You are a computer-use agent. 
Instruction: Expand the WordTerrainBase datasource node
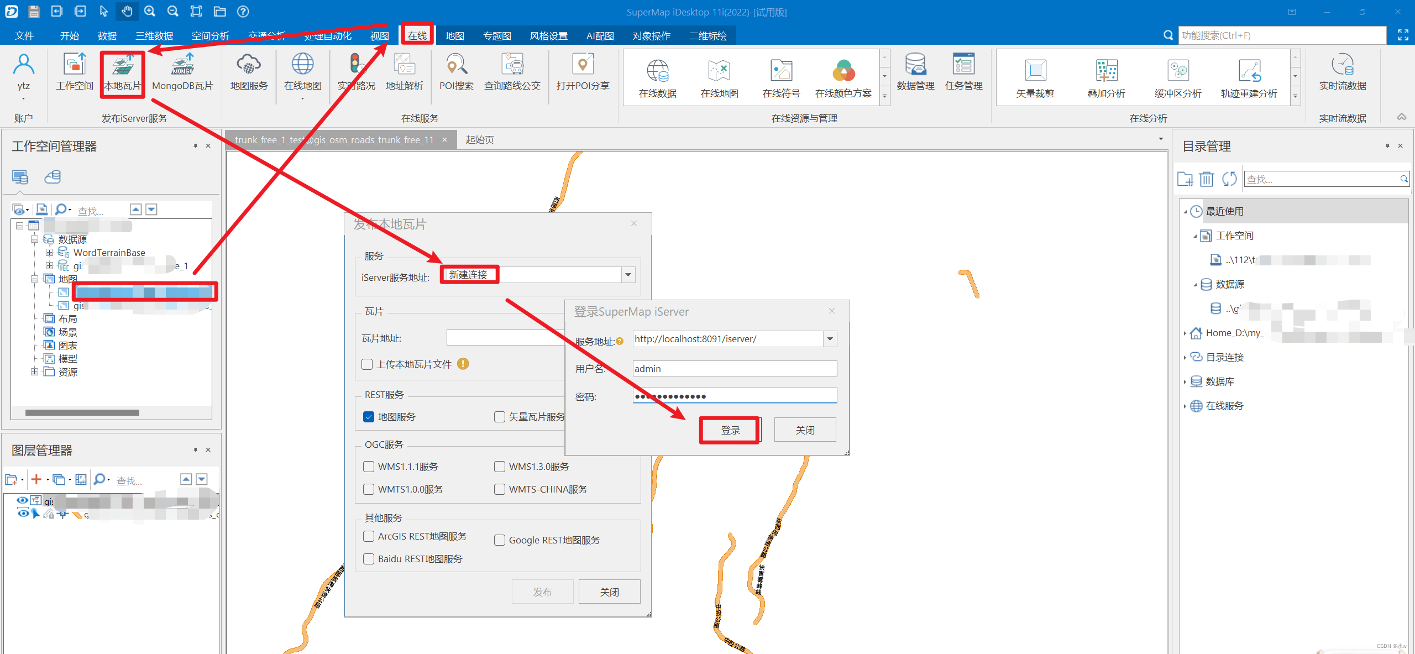[49, 253]
